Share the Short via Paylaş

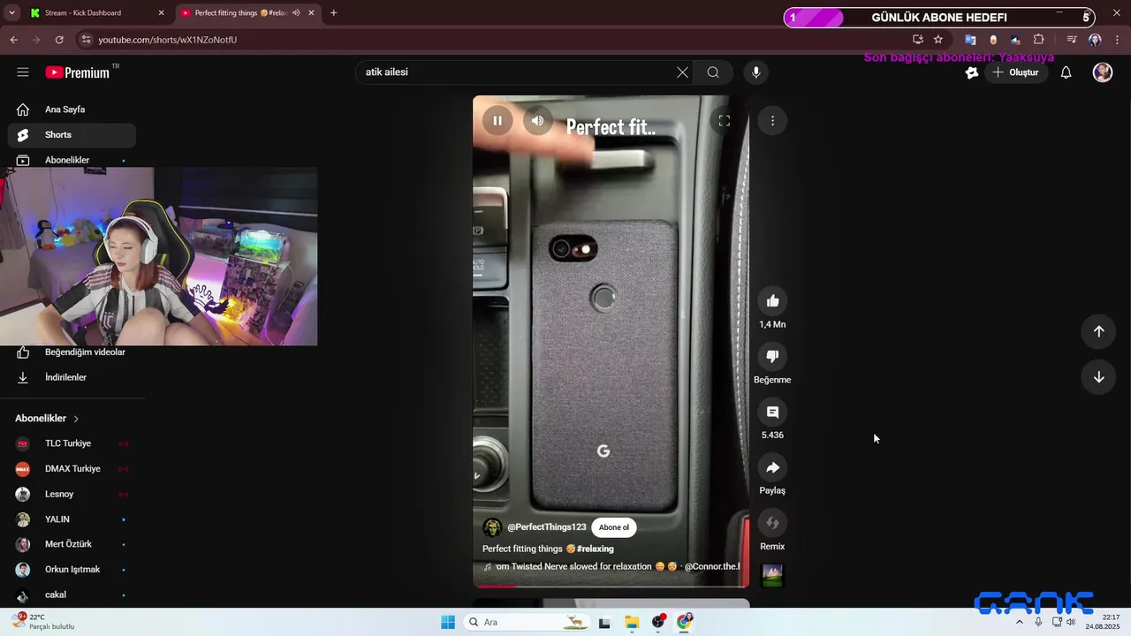point(772,468)
